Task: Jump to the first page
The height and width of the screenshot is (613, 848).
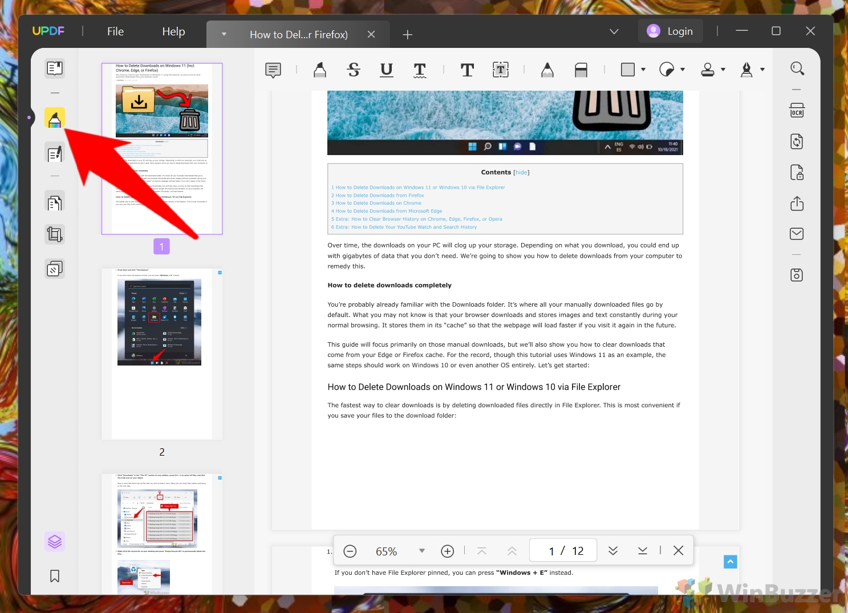Action: 482,551
